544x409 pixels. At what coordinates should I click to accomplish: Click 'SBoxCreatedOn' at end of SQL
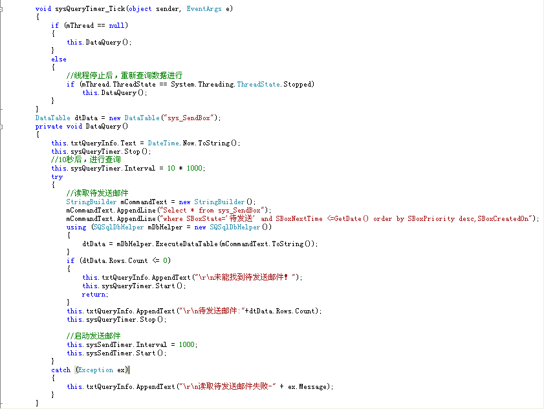pyautogui.click(x=503, y=218)
